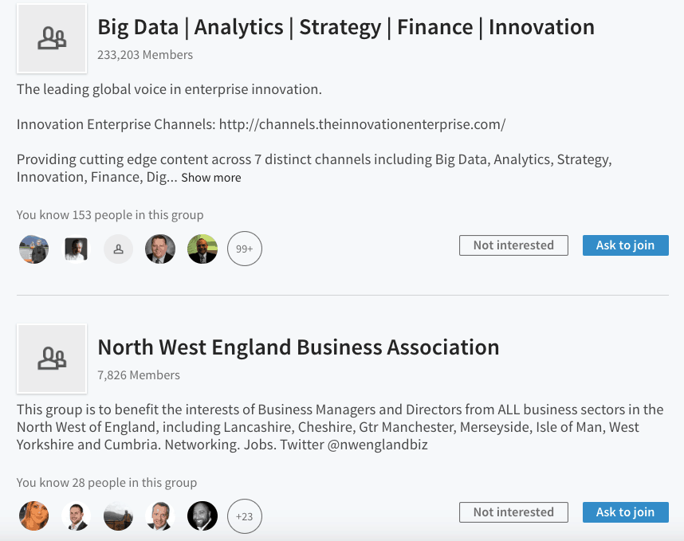Open the +23 more members circle

click(x=244, y=516)
